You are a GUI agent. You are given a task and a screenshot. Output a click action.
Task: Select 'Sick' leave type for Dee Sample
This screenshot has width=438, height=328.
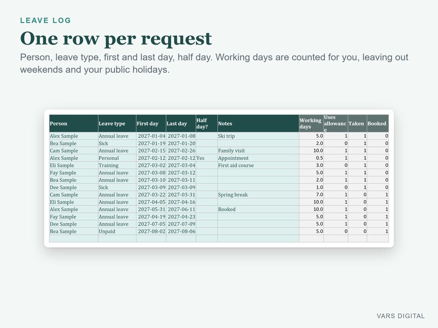click(117, 187)
